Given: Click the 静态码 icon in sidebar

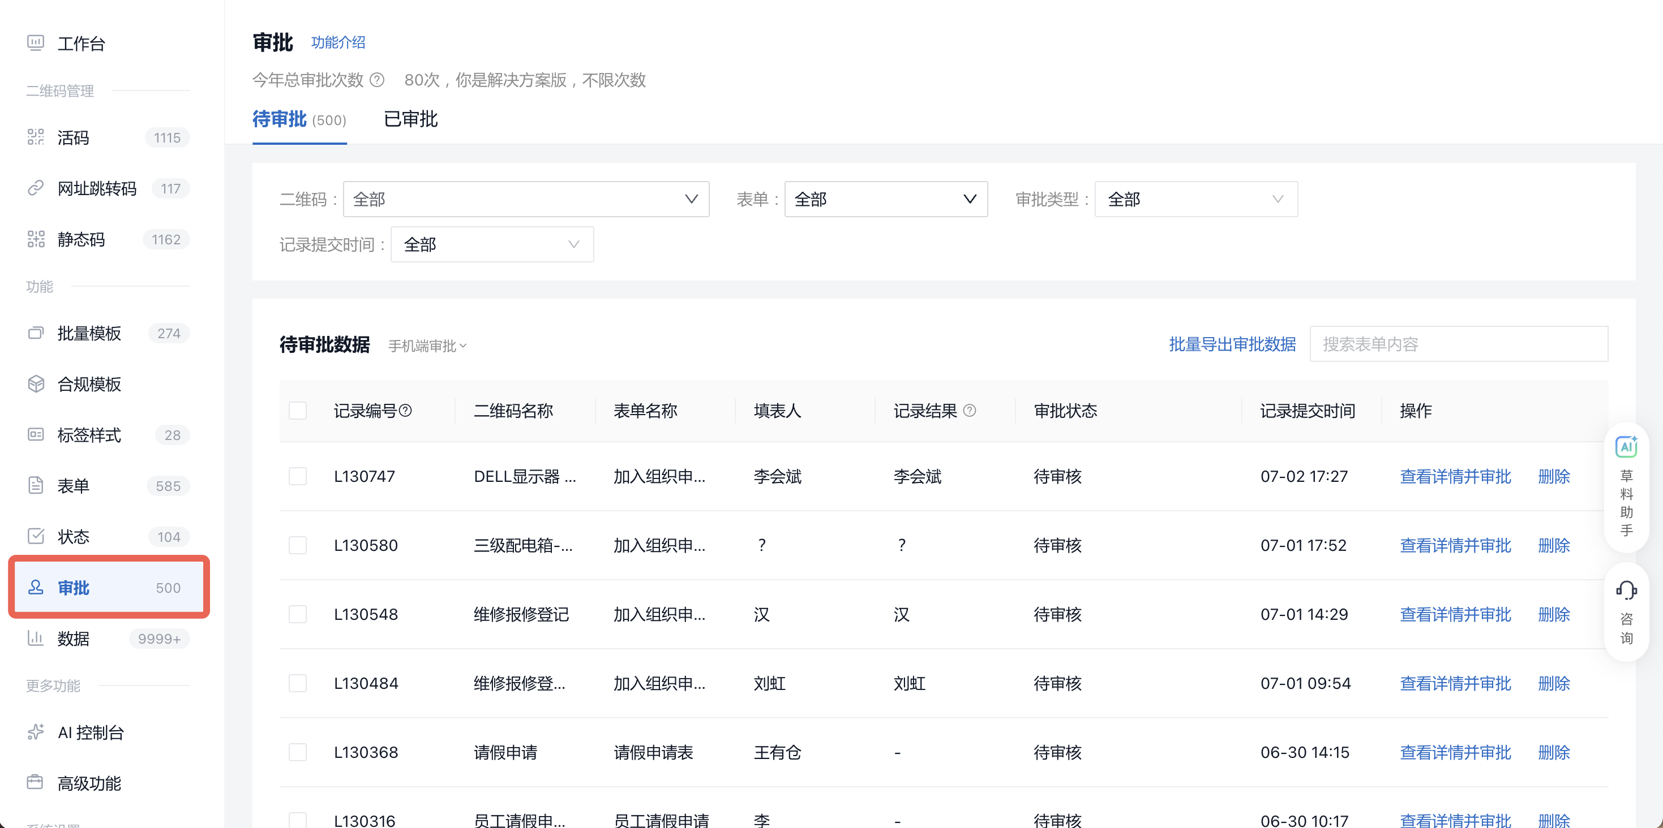Looking at the screenshot, I should (36, 239).
